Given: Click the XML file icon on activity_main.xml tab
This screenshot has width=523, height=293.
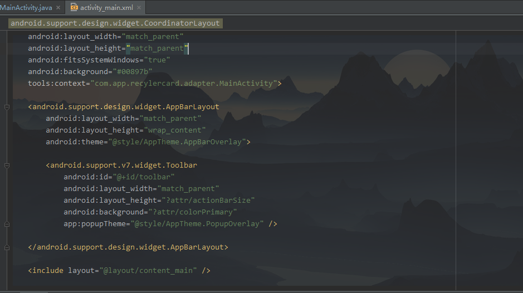Looking at the screenshot, I should pyautogui.click(x=74, y=7).
